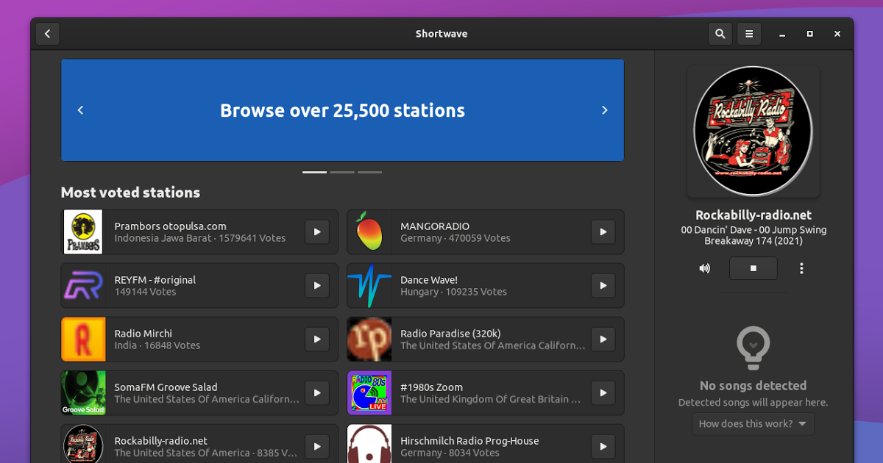Click the 'Rockabilly-radio.net' title in the player
The height and width of the screenshot is (463, 883).
(753, 215)
